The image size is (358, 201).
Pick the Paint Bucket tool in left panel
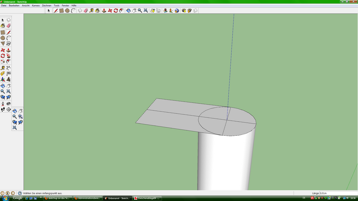pyautogui.click(x=3, y=26)
